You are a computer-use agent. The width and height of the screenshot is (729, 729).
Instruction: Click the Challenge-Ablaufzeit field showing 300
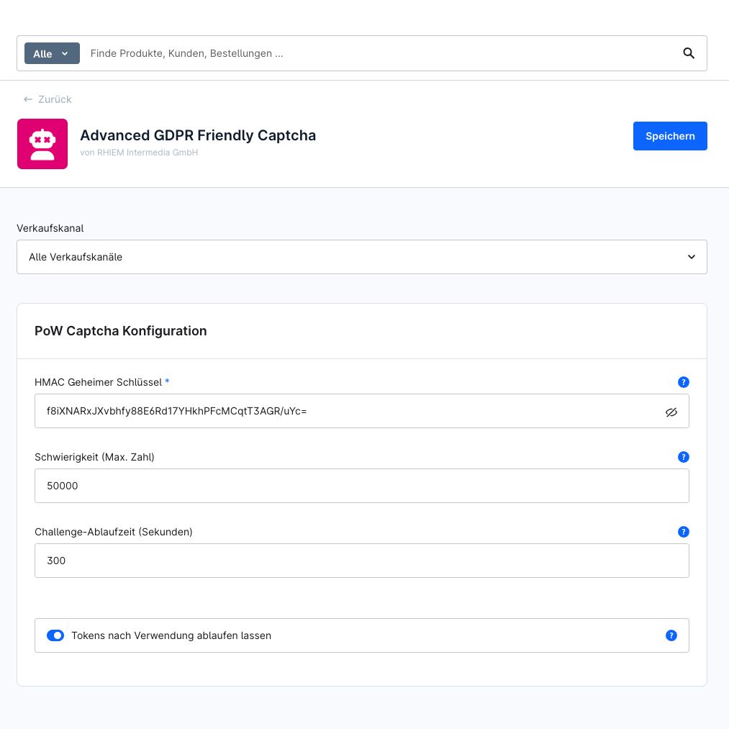point(362,561)
